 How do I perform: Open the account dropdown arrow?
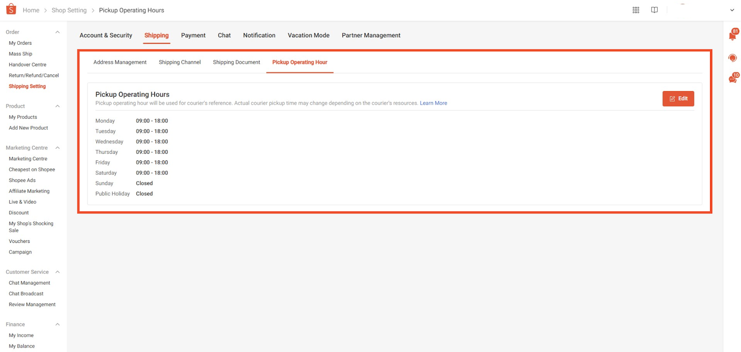[x=732, y=10]
